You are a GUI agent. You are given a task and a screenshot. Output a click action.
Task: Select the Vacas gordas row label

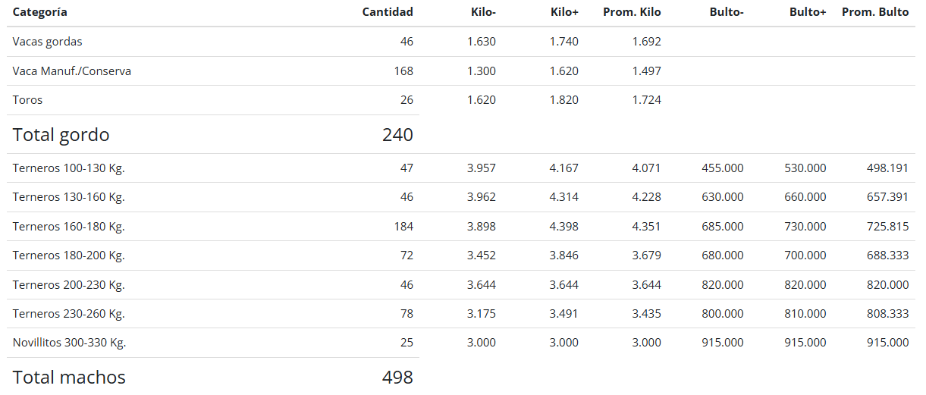[47, 42]
